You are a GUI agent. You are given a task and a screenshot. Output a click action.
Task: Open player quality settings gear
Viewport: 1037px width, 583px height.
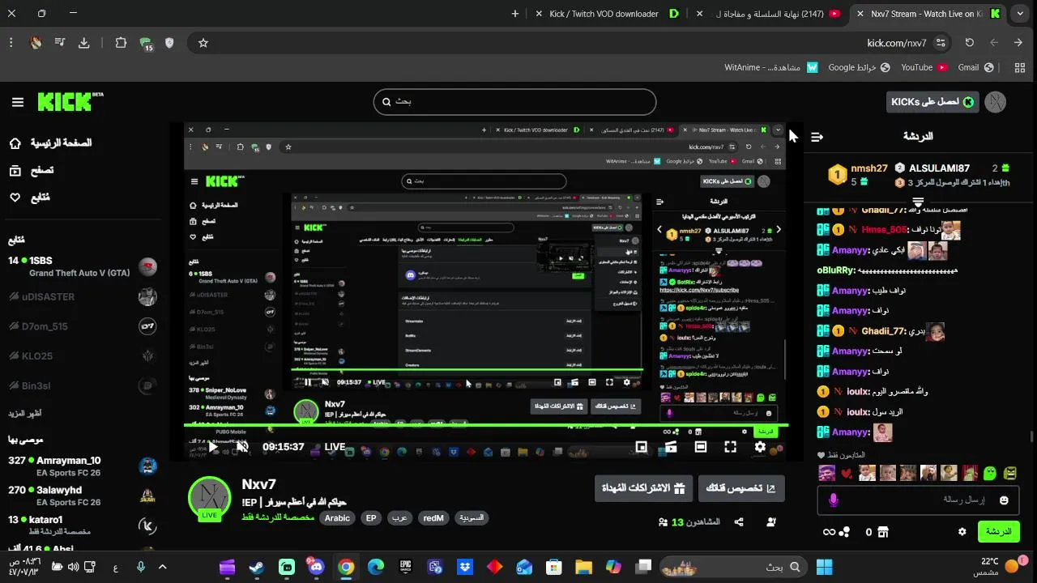click(760, 446)
